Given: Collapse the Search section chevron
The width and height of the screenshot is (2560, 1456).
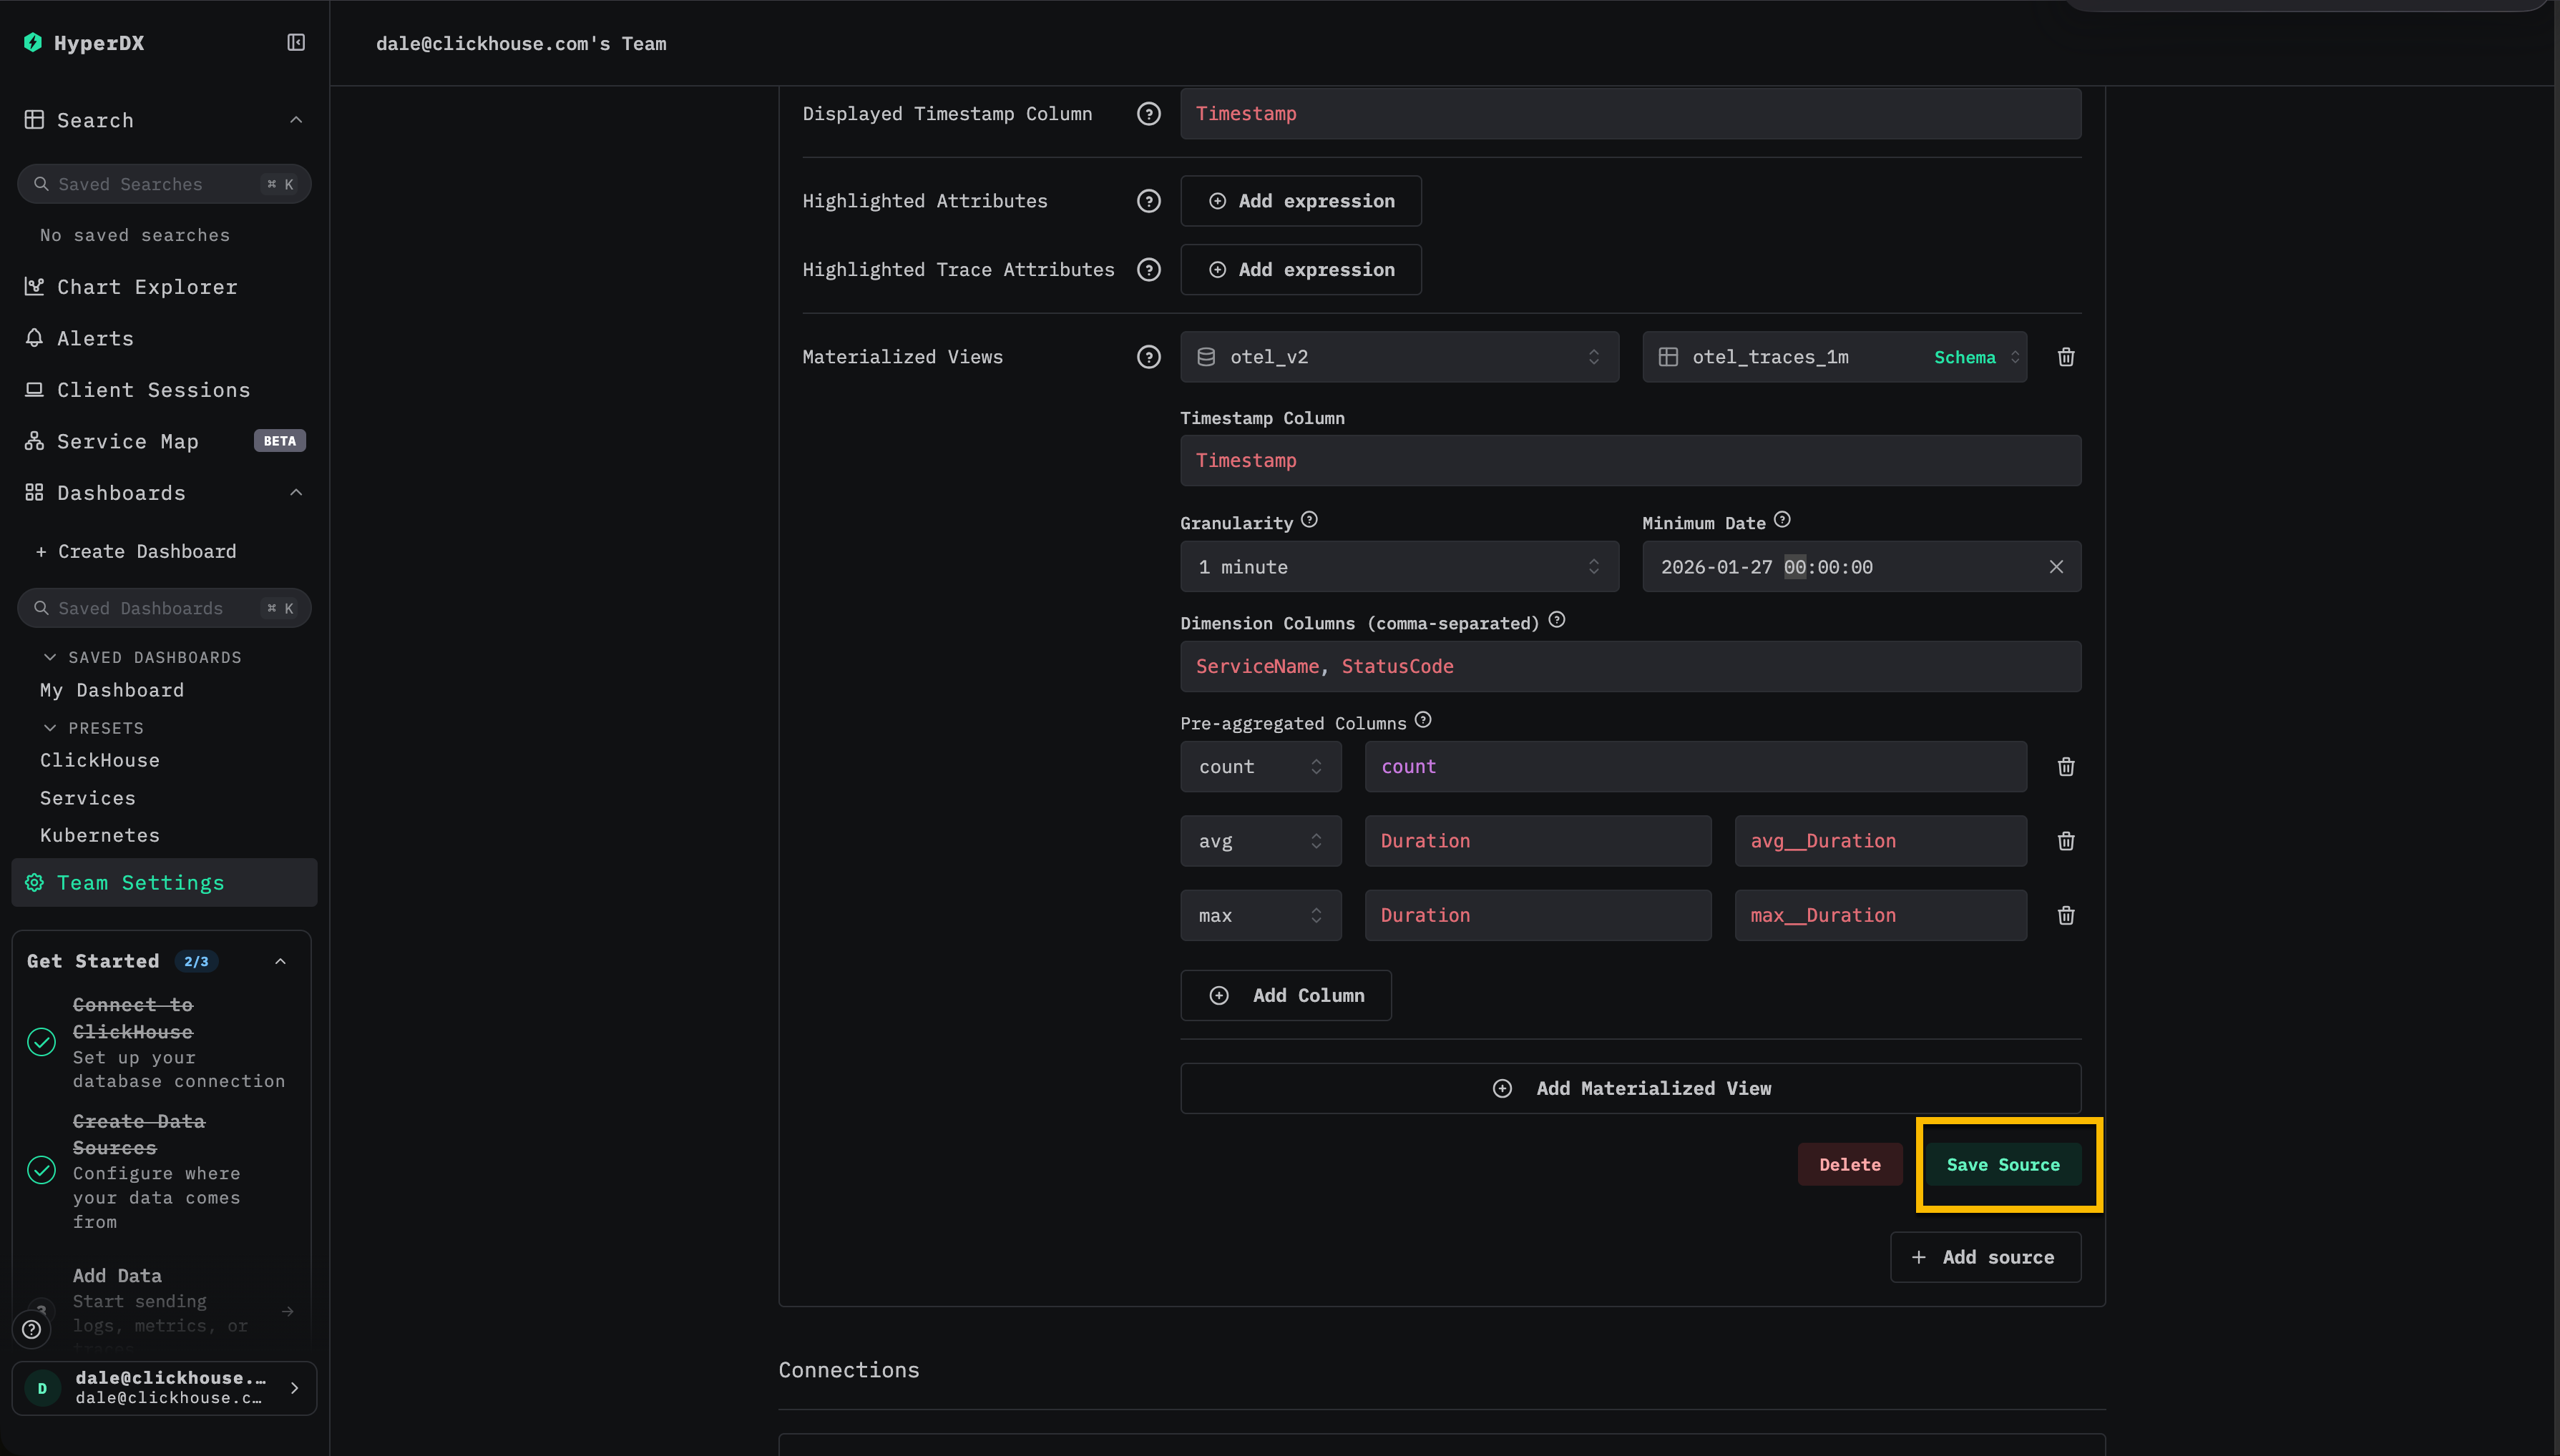Looking at the screenshot, I should [296, 120].
